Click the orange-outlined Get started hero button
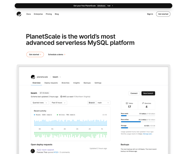187x154 pixels. (x=35, y=55)
